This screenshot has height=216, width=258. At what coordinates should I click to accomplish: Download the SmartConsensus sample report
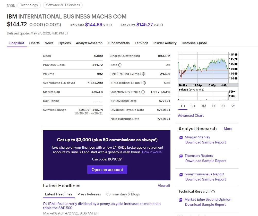(x=206, y=179)
